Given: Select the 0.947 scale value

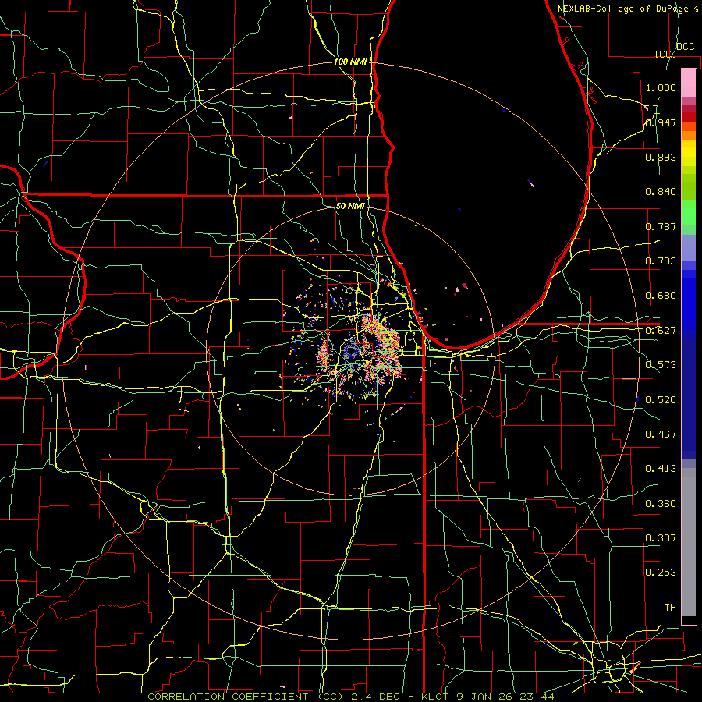Looking at the screenshot, I should [x=661, y=122].
